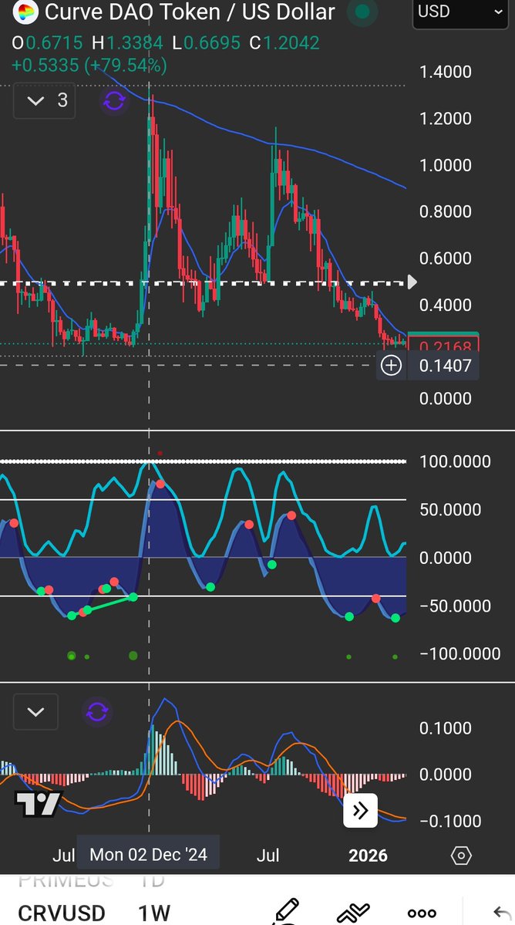Tap the date label Mon 02 Dec '24
This screenshot has width=515, height=925.
[x=149, y=854]
